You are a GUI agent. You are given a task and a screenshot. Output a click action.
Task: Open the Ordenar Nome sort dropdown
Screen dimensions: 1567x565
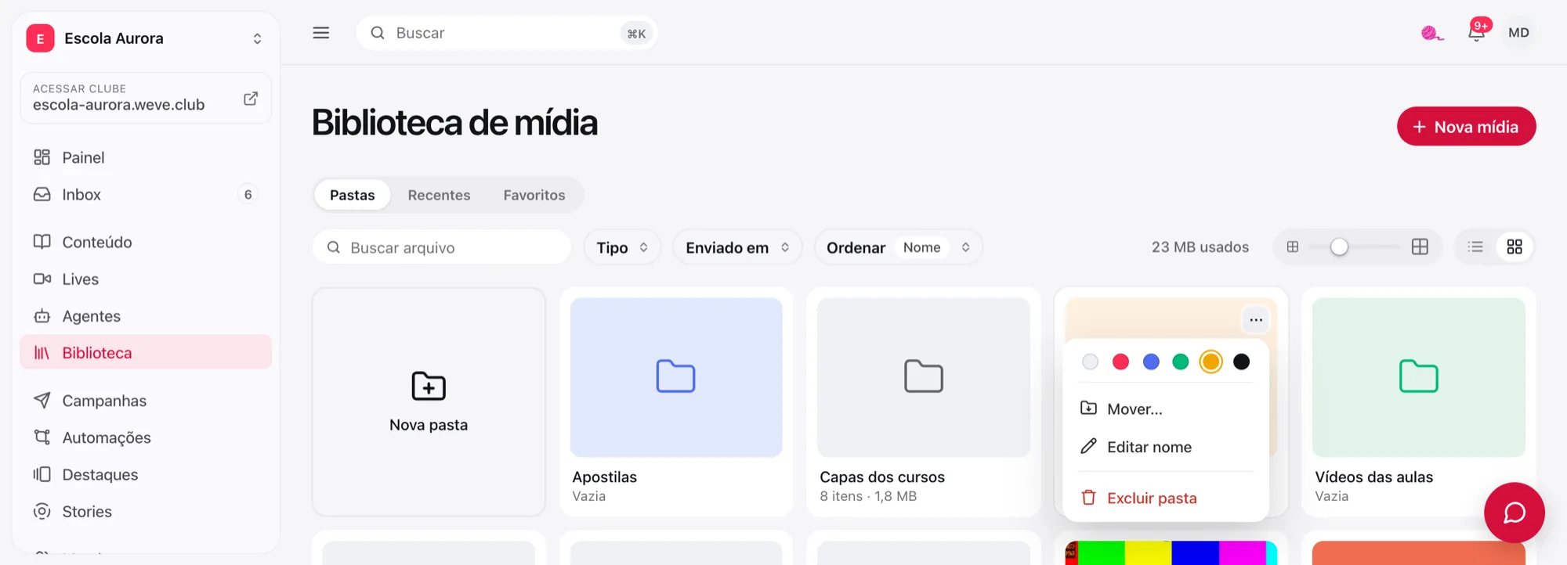[x=899, y=247]
